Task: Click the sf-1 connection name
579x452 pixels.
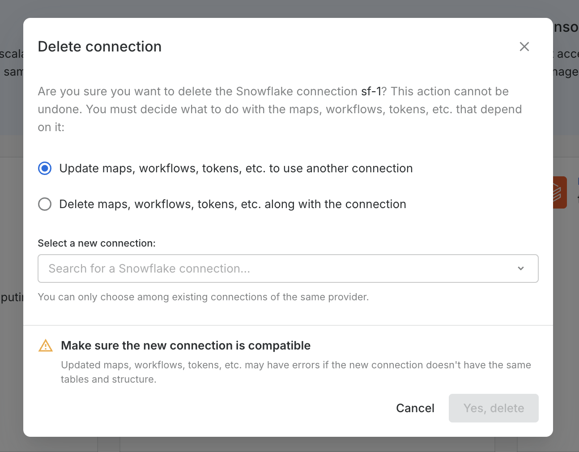Action: pyautogui.click(x=371, y=91)
